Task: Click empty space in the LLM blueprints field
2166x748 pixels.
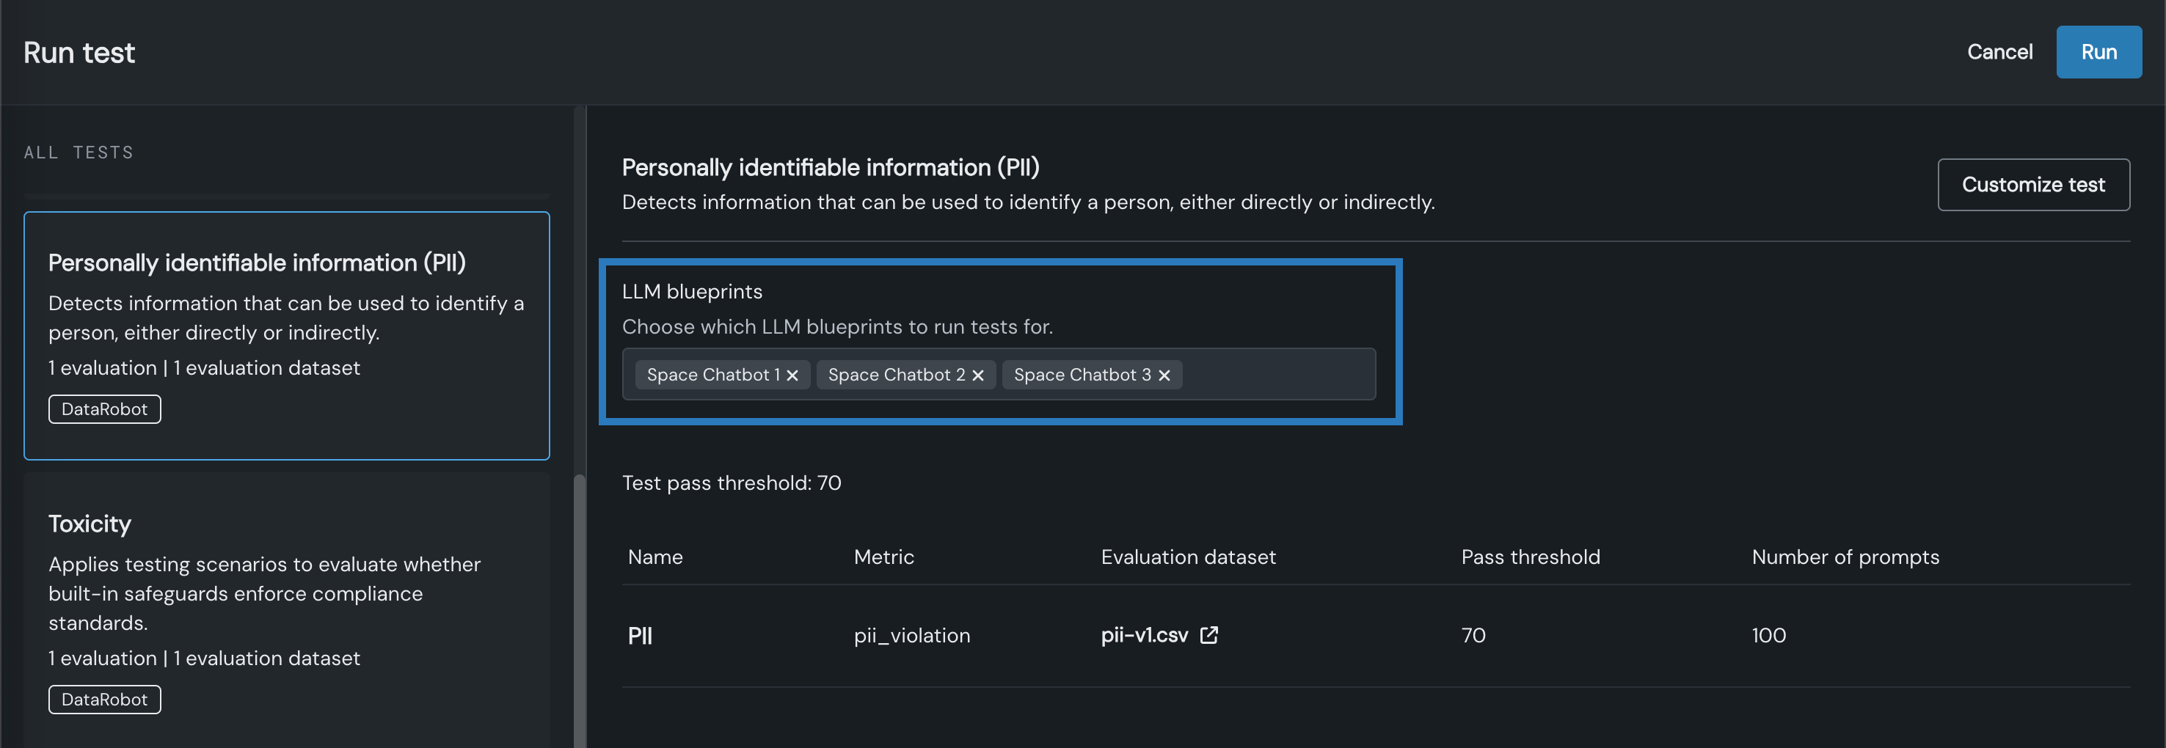Action: (x=1278, y=375)
